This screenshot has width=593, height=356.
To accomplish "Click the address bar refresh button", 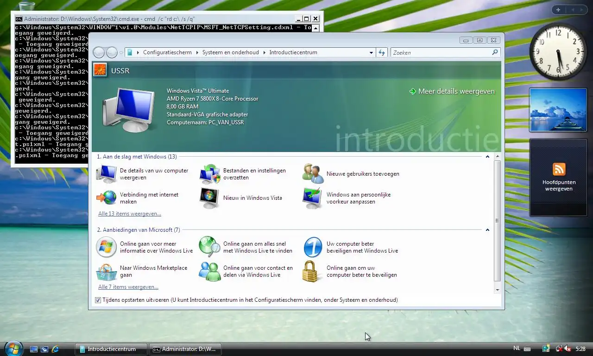I will 382,52.
